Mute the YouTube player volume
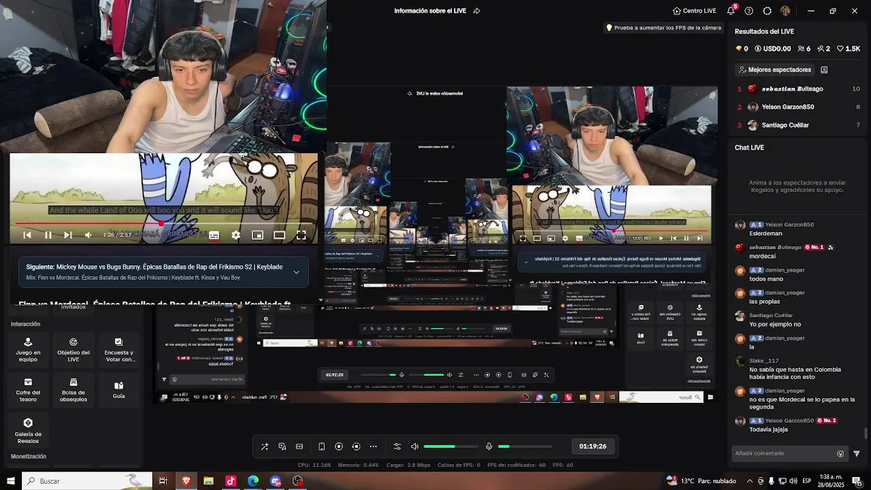The image size is (871, 490). 88,235
